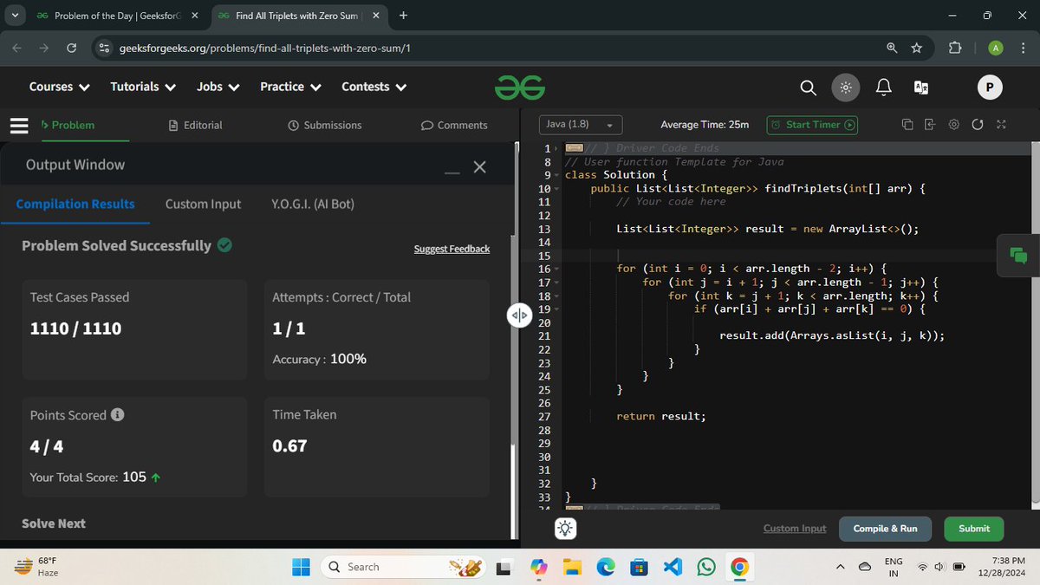This screenshot has width=1040, height=585.
Task: Click the taskbar Search box
Action: click(x=405, y=567)
